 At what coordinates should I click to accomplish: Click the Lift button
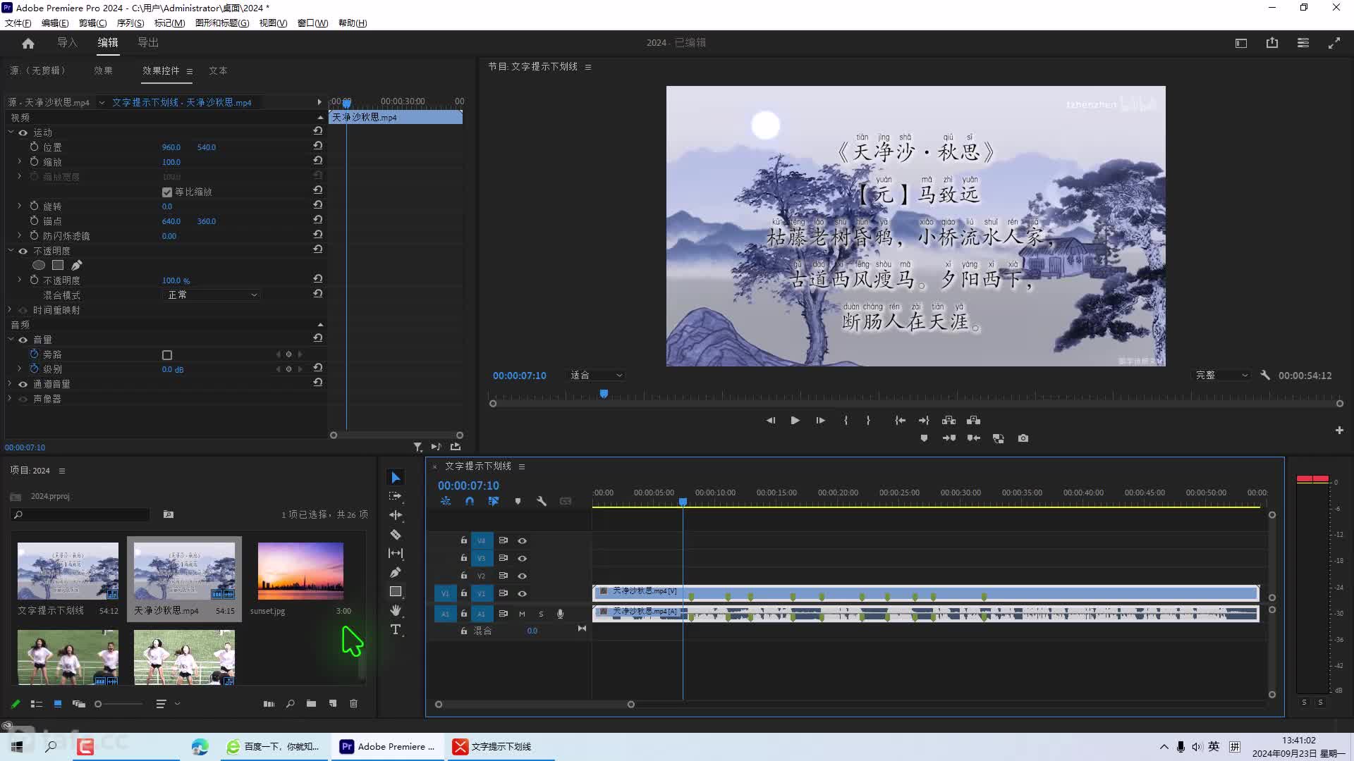[x=949, y=421]
